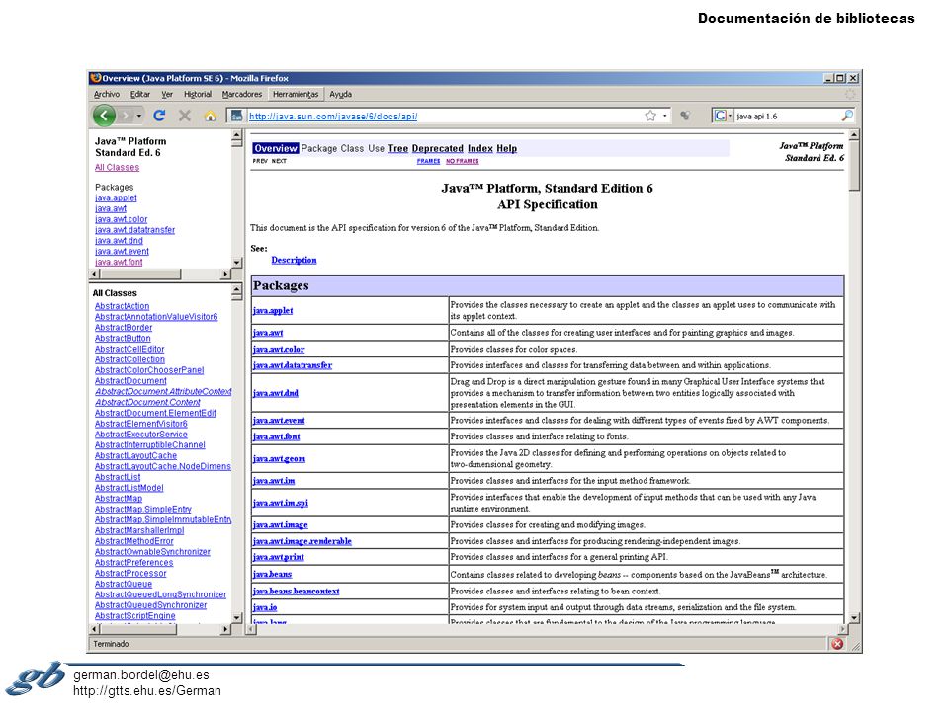Screen dimensions: 949x711
Task: Click All Classes frame horizontal scrollbar thumb
Action: pyautogui.click(x=138, y=629)
